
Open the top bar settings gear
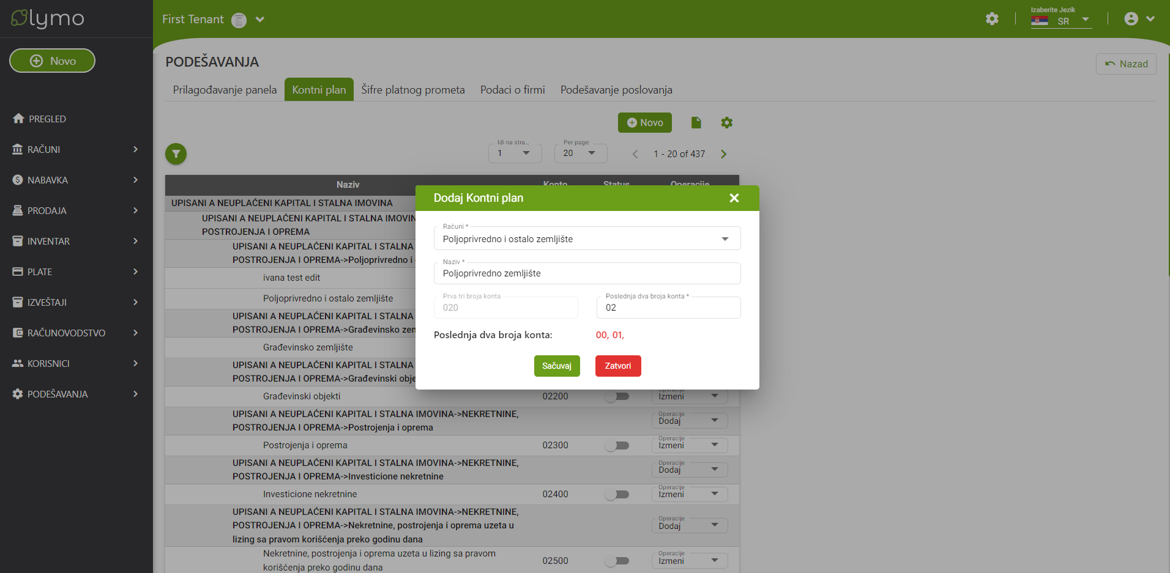click(x=992, y=19)
